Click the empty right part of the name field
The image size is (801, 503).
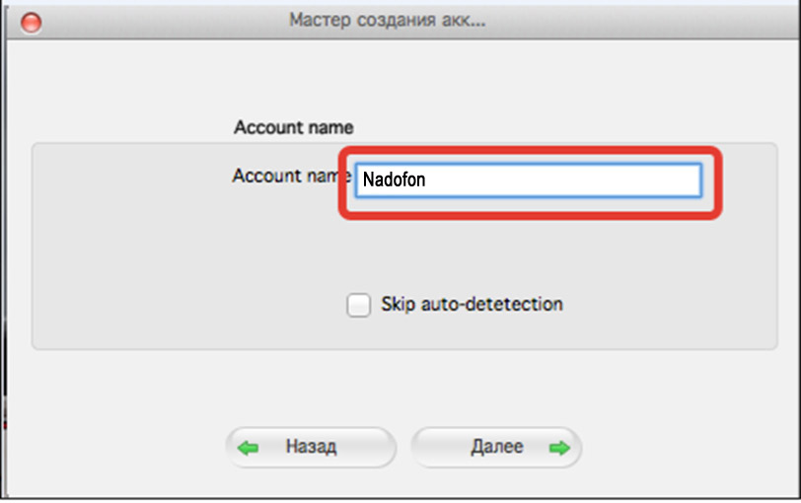pos(588,180)
